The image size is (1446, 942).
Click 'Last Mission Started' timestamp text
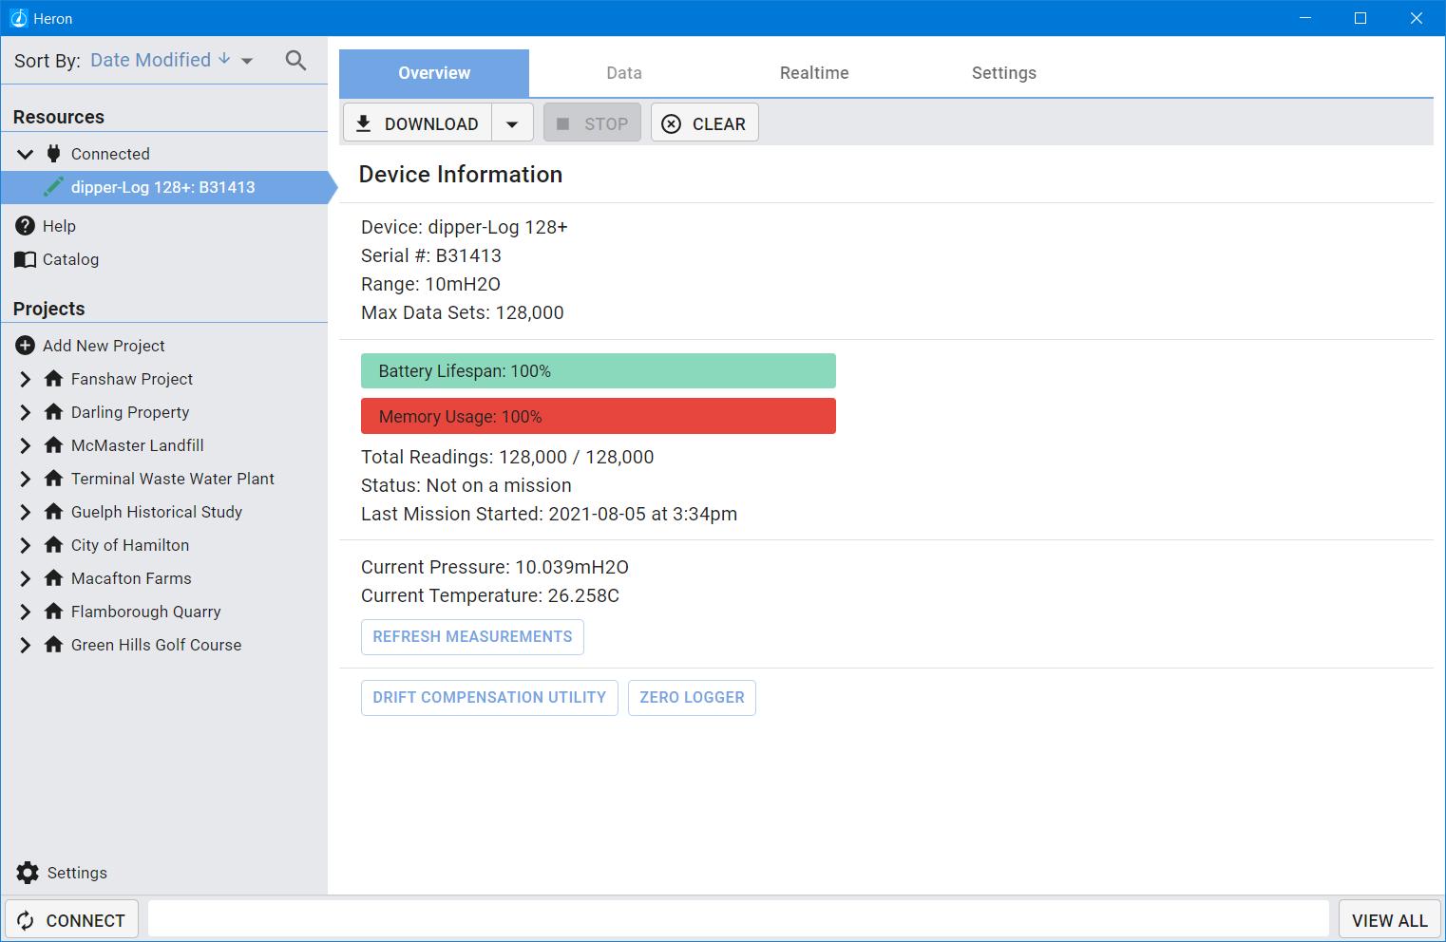click(549, 514)
